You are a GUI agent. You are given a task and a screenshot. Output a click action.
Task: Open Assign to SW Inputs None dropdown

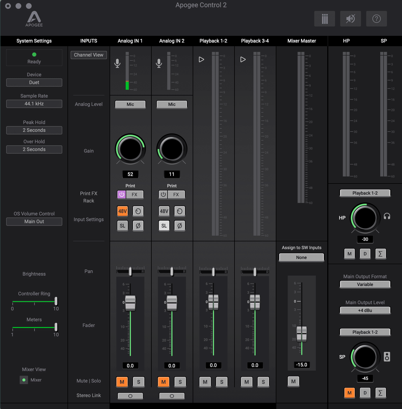point(301,257)
